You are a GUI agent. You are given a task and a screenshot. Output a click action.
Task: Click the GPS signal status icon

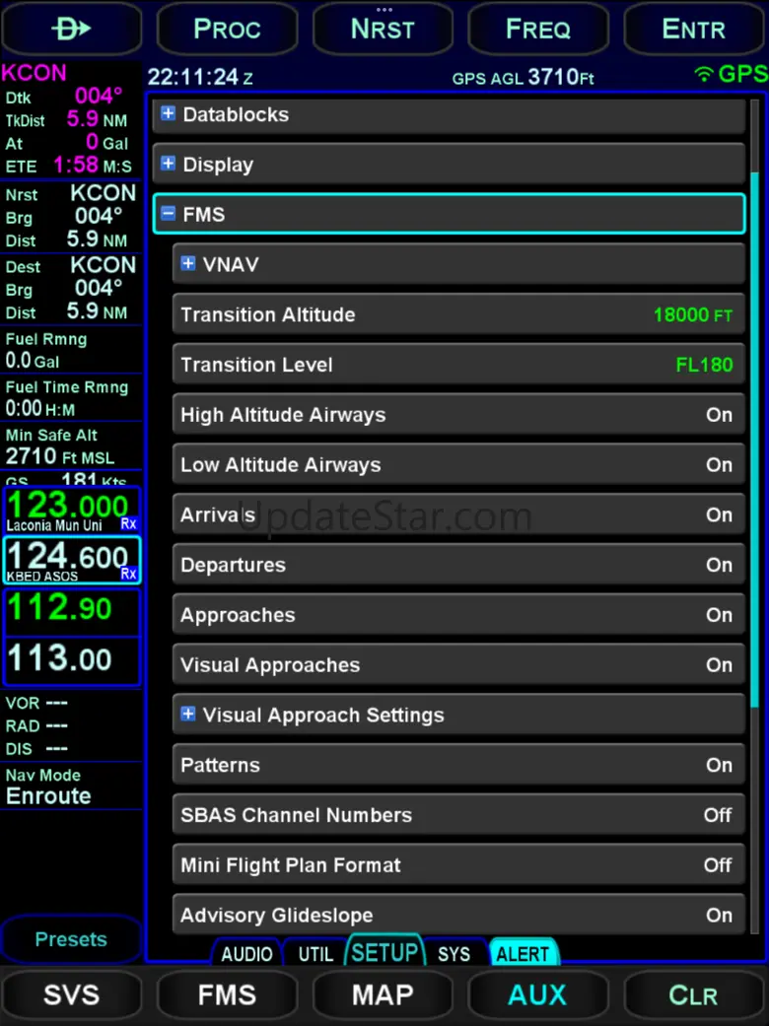coord(704,74)
